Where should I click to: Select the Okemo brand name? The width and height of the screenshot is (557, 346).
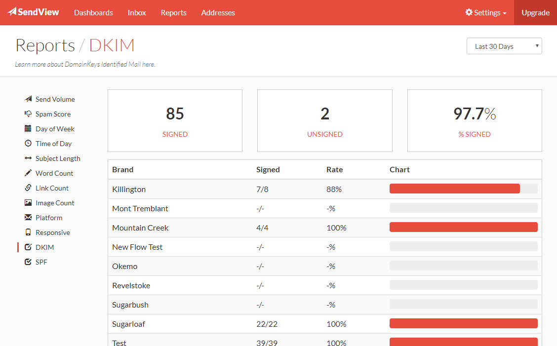tap(125, 266)
